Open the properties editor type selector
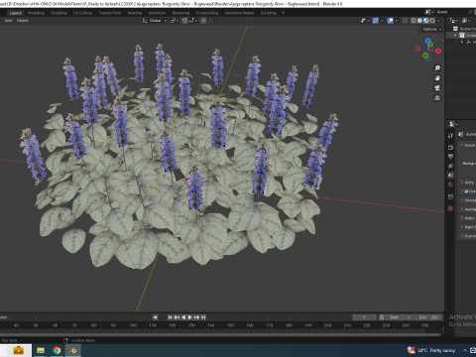The image size is (476, 357). (453, 124)
